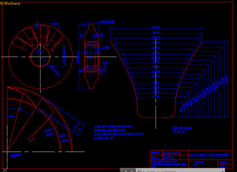The width and height of the screenshot is (237, 172).
Task: Select the 8.26 bottom profile dimension text
Action: pos(156,97)
